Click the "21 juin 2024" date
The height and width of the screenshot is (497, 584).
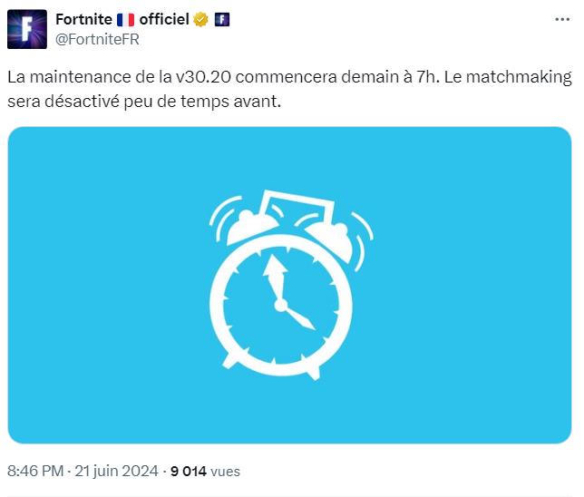coord(114,471)
